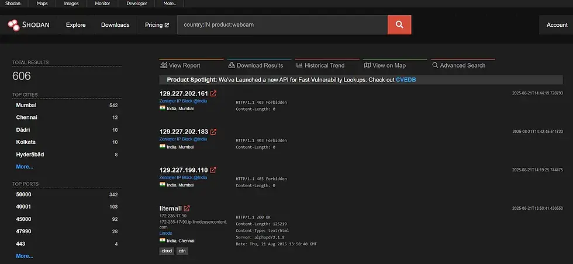
Task: Click the cloud tag
Action: (x=167, y=251)
